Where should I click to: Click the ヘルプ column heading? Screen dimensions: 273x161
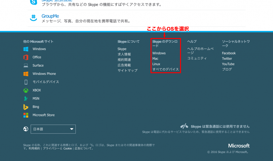pyautogui.click(x=192, y=41)
